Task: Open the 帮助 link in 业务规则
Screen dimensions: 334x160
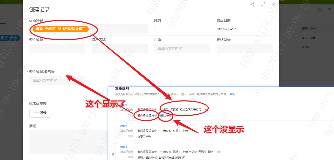Action: (232, 94)
